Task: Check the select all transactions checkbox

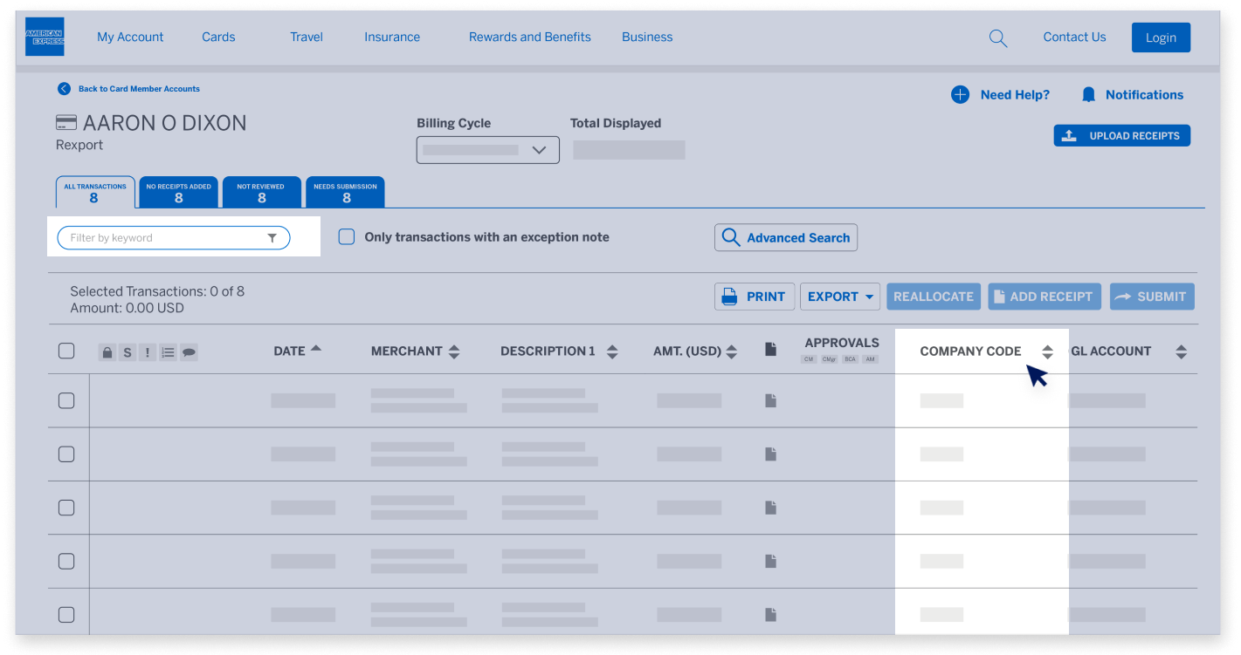Action: coord(66,351)
